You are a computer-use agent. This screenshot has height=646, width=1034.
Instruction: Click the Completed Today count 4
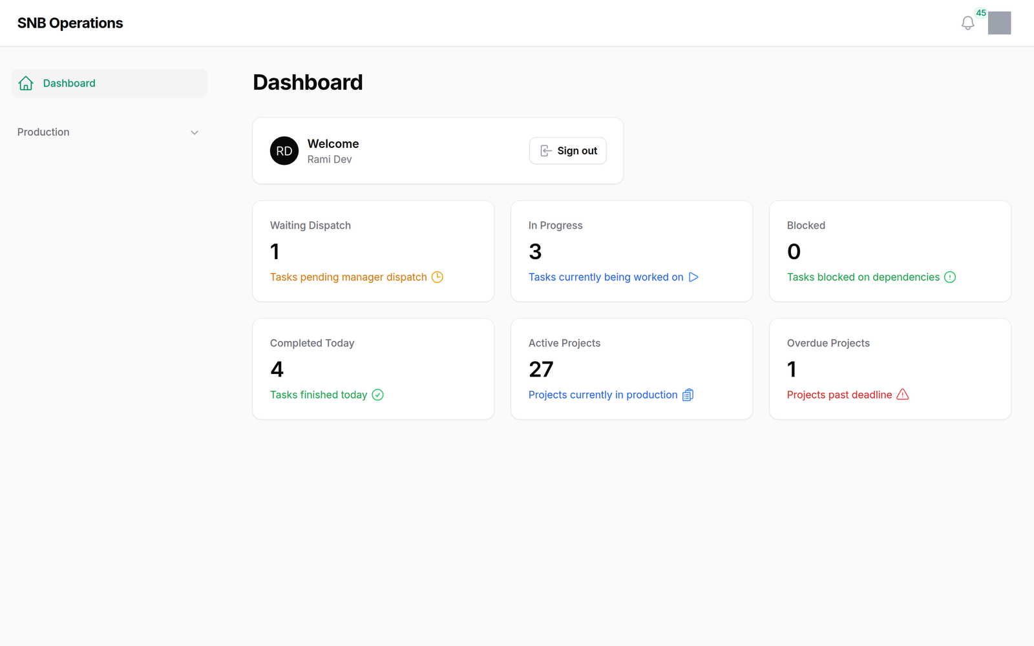tap(277, 370)
